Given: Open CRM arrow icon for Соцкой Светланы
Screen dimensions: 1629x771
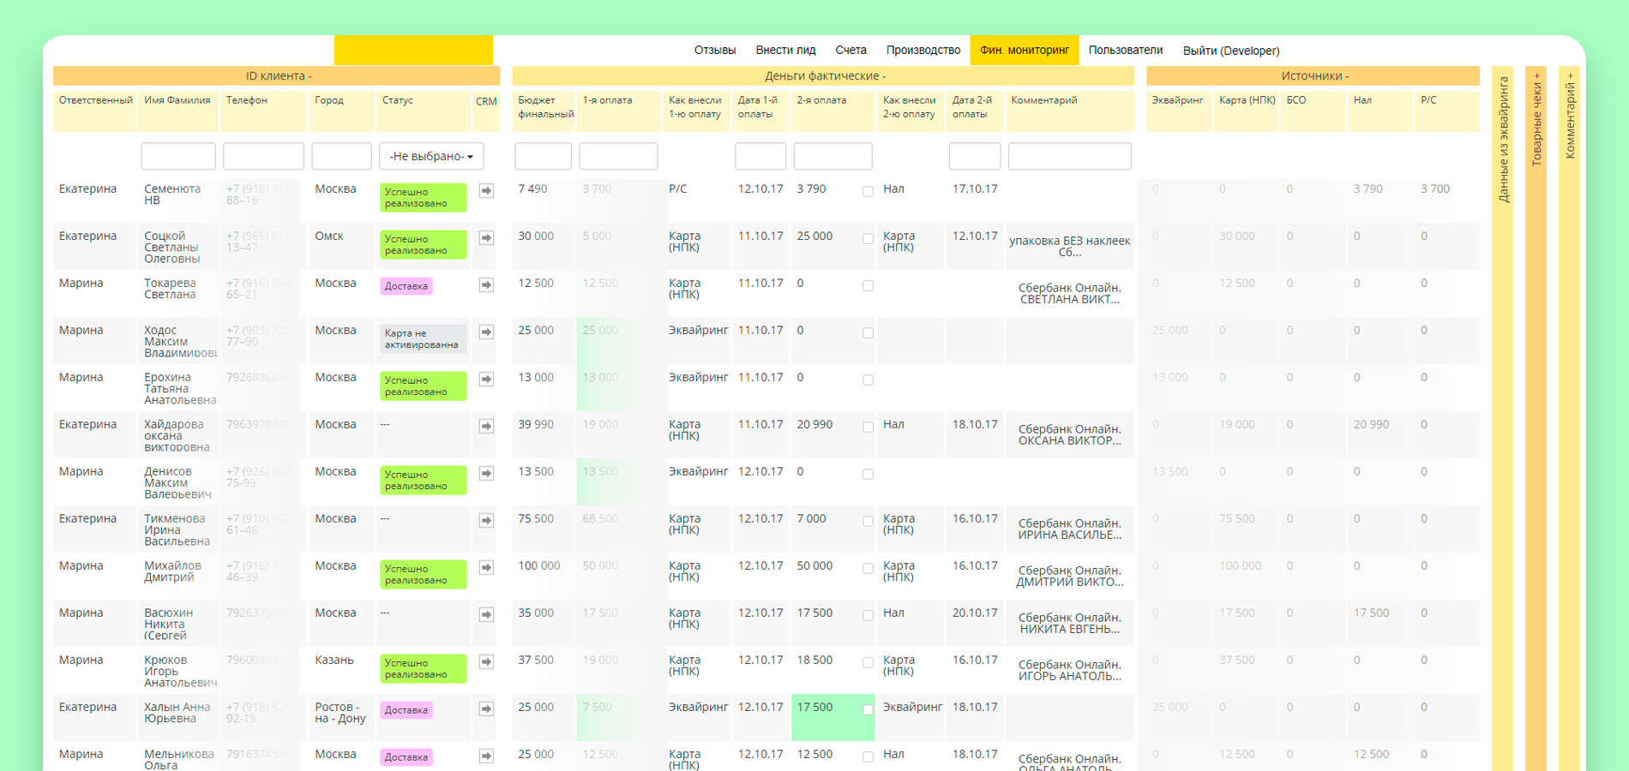Looking at the screenshot, I should click(x=486, y=237).
